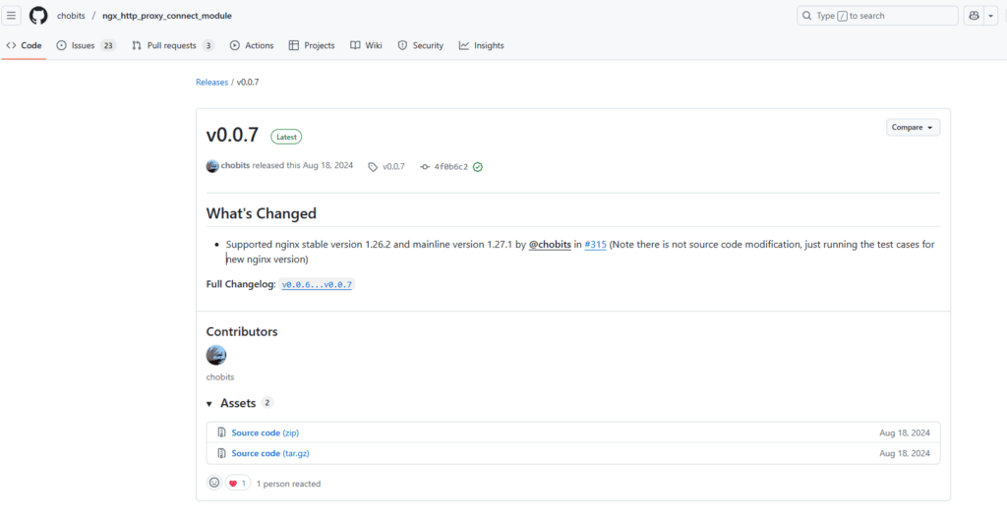
Task: Go to the Actions tab
Action: tap(252, 45)
